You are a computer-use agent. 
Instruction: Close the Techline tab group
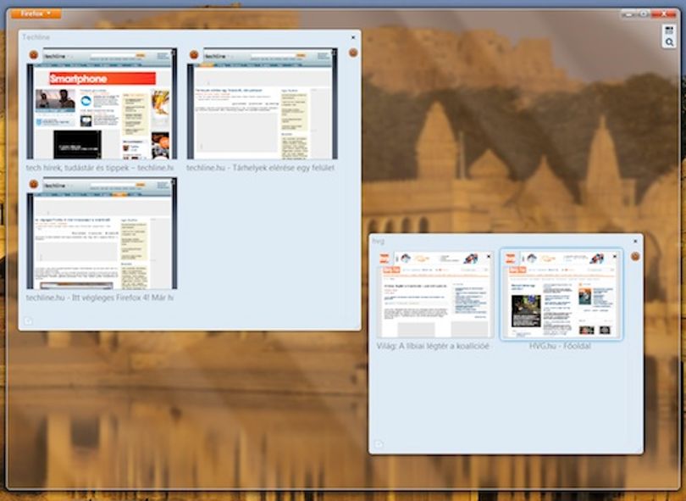(x=353, y=37)
